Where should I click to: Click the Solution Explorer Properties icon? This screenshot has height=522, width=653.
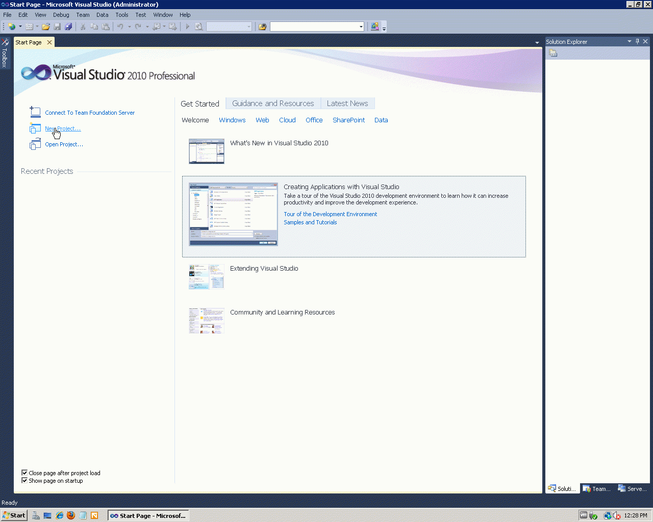pyautogui.click(x=553, y=53)
